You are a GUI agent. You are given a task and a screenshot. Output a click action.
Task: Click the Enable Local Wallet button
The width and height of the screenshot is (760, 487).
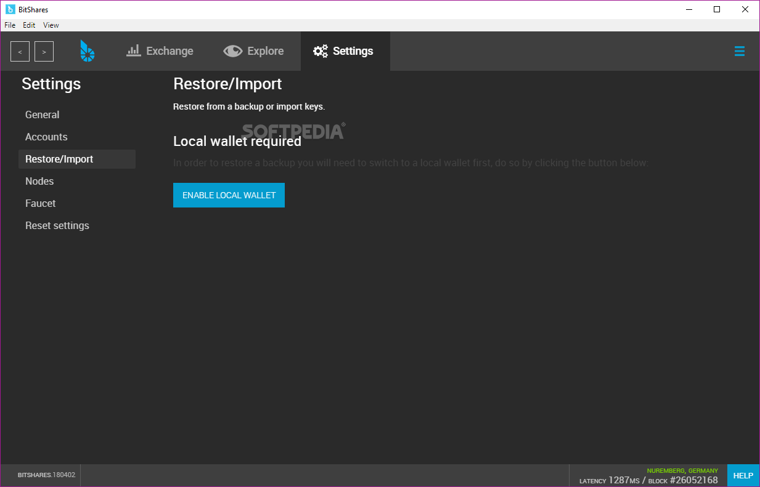229,195
